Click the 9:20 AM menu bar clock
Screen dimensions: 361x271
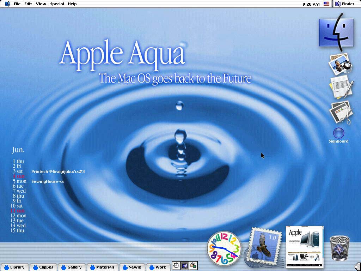[311, 4]
